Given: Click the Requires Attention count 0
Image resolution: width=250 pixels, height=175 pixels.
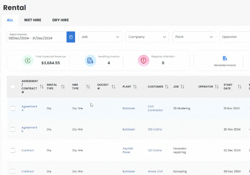Looking at the screenshot, I should coord(163,63).
